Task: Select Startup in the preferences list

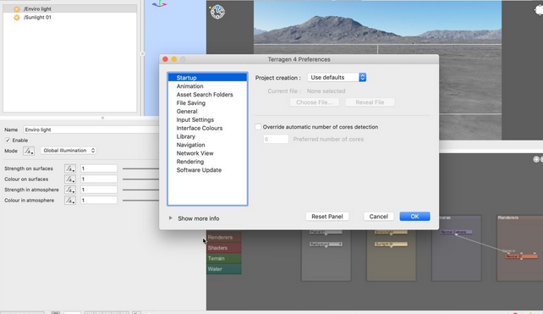Action: [x=207, y=78]
